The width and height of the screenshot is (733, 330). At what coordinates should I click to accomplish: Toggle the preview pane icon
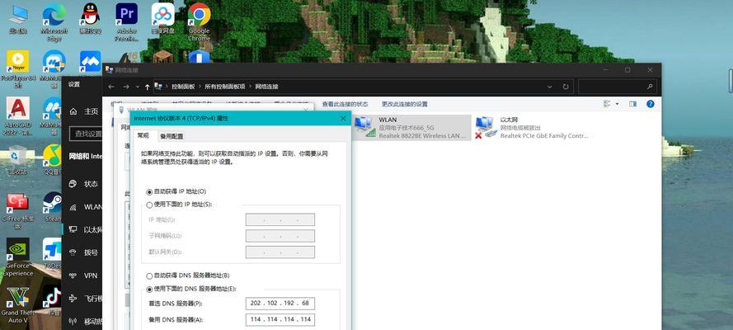pyautogui.click(x=632, y=104)
